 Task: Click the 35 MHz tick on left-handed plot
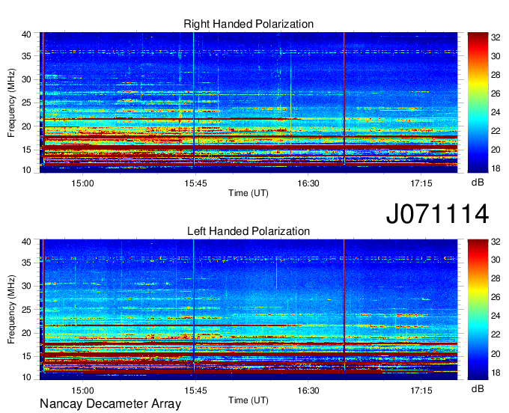[27, 263]
